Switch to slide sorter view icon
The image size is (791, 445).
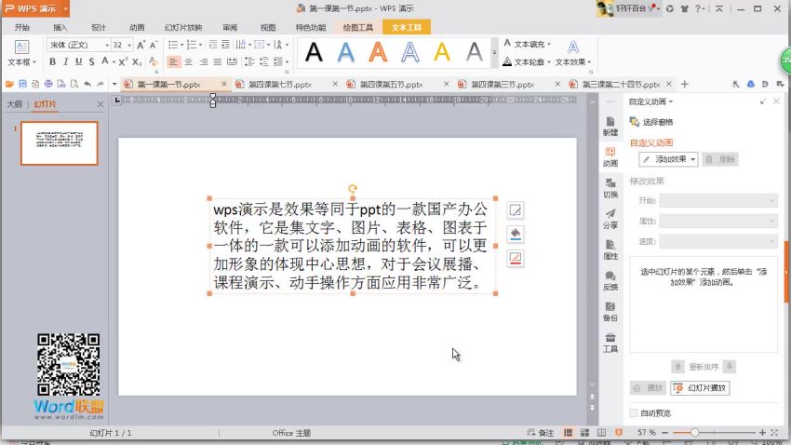tap(584, 432)
